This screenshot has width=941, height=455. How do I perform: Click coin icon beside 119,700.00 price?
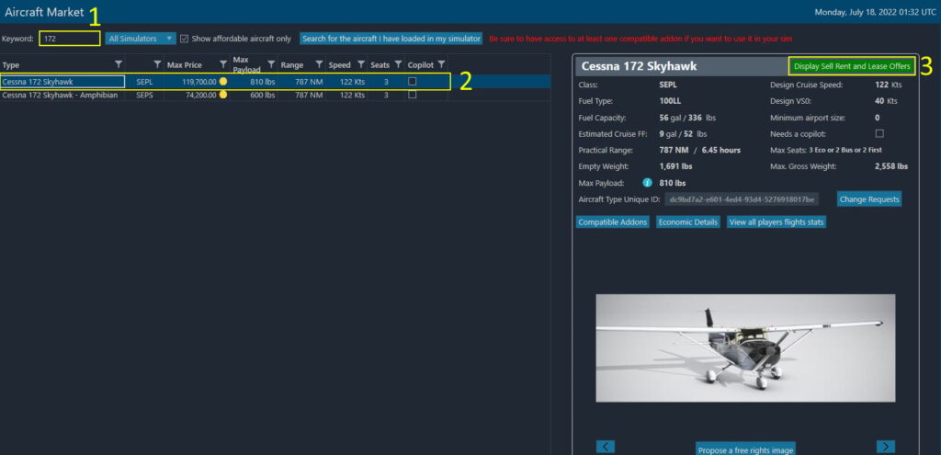tap(223, 82)
